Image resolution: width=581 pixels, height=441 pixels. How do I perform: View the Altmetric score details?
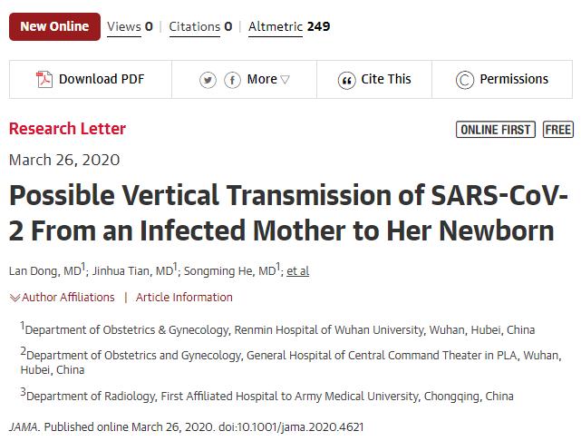pyautogui.click(x=289, y=26)
